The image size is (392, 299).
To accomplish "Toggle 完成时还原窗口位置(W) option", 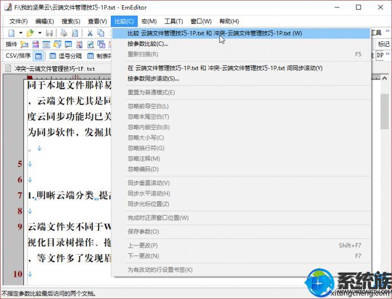I will point(241,218).
